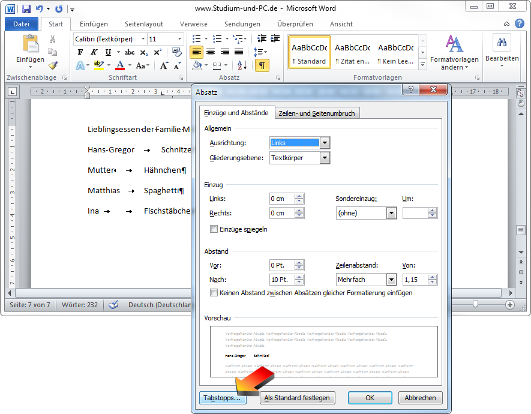Click the Save icon in quick access toolbar

tap(26, 9)
